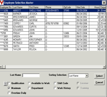Uncheck the Maximum checkbox
The height and width of the screenshot is (97, 107).
(x=9, y=88)
